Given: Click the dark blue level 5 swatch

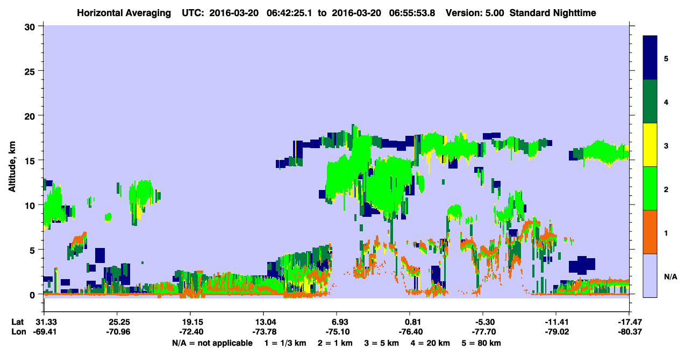Looking at the screenshot, I should 650,57.
